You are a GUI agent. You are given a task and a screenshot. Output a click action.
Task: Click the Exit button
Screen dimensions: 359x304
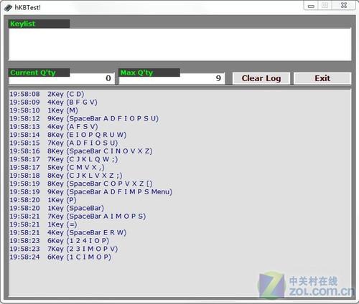(322, 78)
